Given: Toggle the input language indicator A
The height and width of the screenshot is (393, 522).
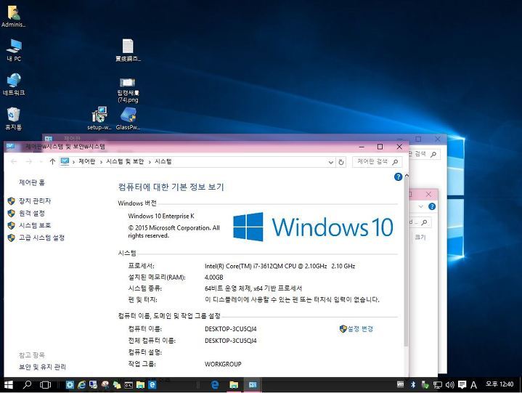Looking at the screenshot, I should click(x=473, y=385).
